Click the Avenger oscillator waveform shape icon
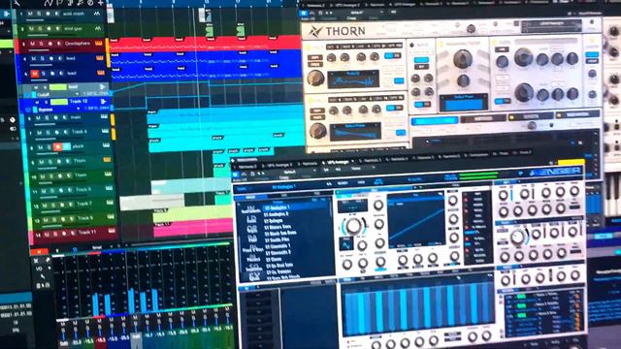The width and height of the screenshot is (621, 349). point(345,244)
